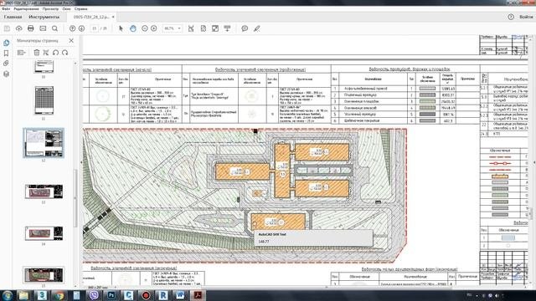Select page 13 thumbnail

44,191
